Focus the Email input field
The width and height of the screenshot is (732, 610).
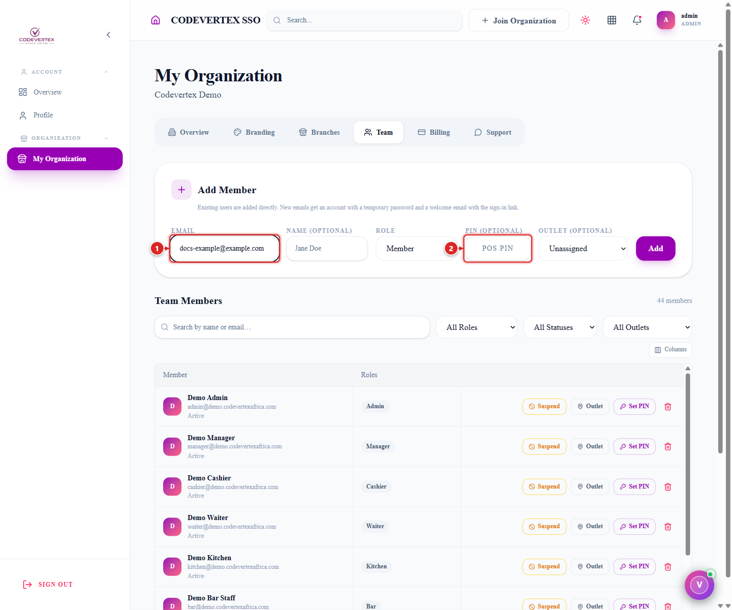pos(225,249)
